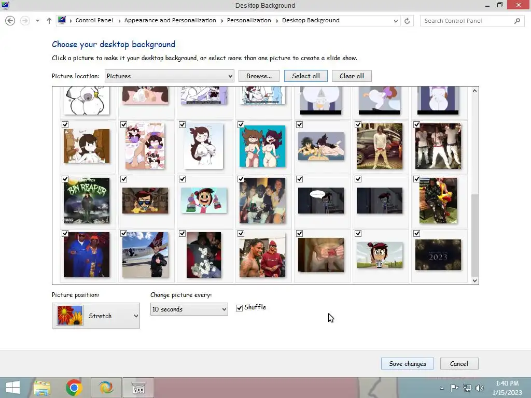Click Save changes
Image resolution: width=531 pixels, height=398 pixels.
pos(408,364)
